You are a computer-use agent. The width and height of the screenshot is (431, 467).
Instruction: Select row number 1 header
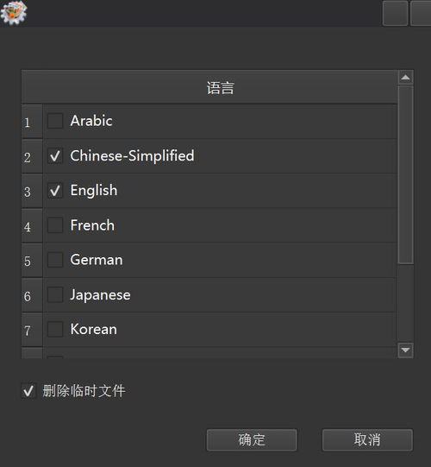[x=32, y=122]
